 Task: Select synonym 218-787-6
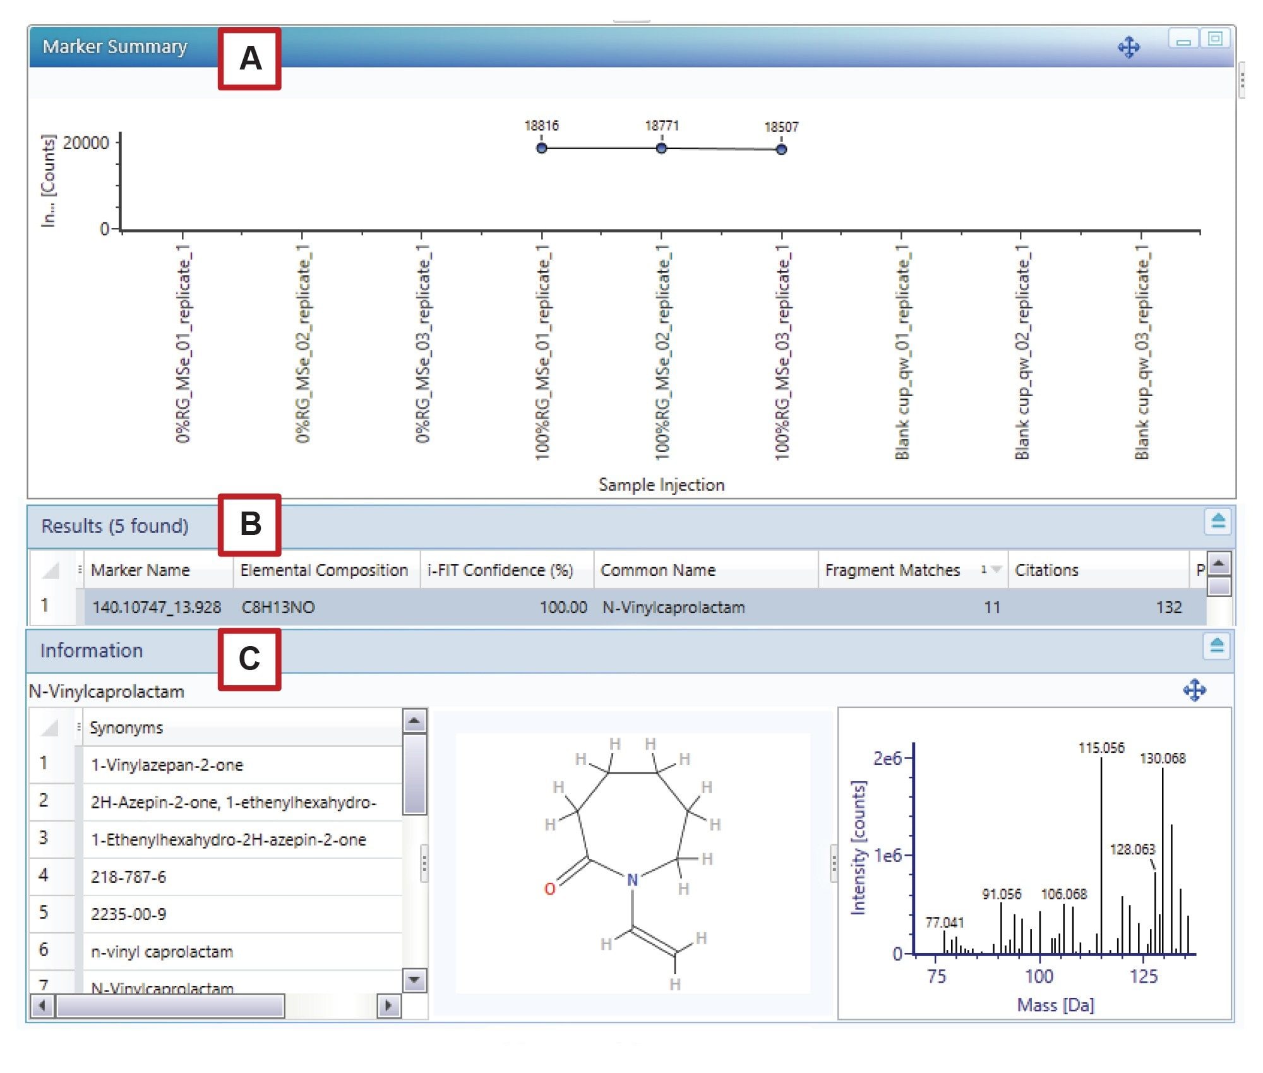pos(242,877)
